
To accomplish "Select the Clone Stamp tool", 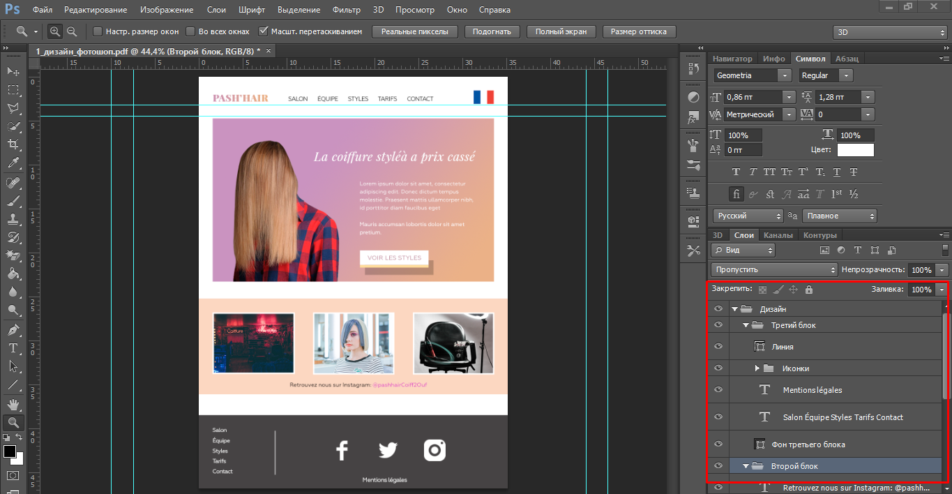I will click(x=13, y=218).
